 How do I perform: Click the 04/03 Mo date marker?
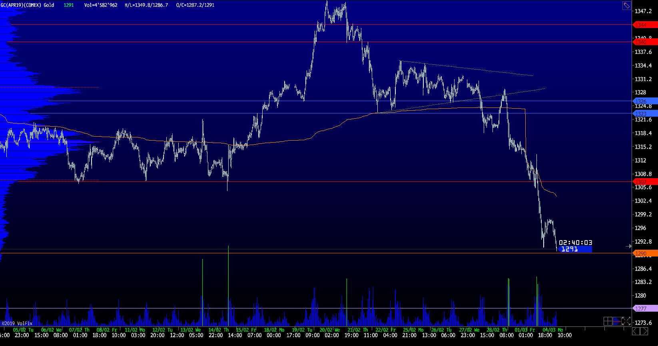pos(552,330)
